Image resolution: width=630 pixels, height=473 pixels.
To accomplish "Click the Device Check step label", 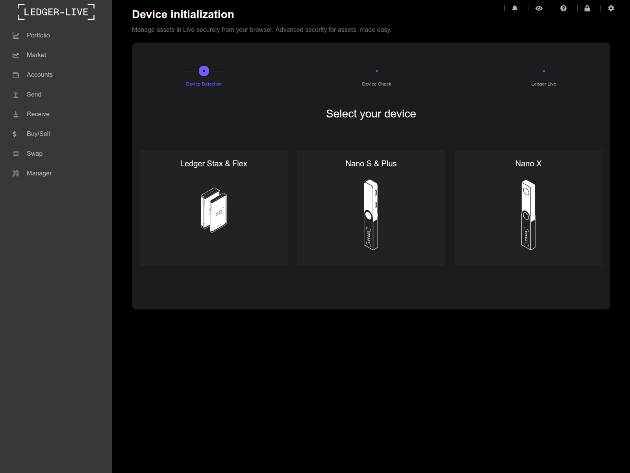I will coord(377,84).
